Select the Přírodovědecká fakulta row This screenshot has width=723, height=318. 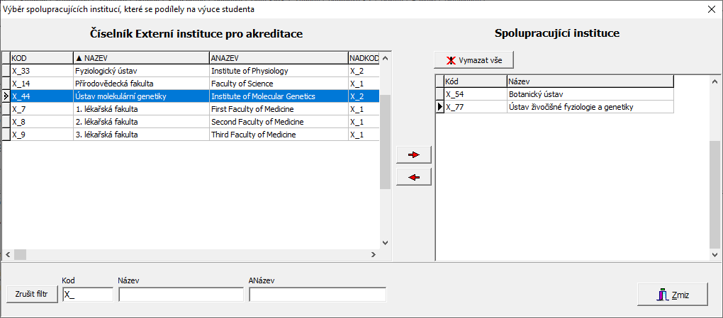[140, 84]
